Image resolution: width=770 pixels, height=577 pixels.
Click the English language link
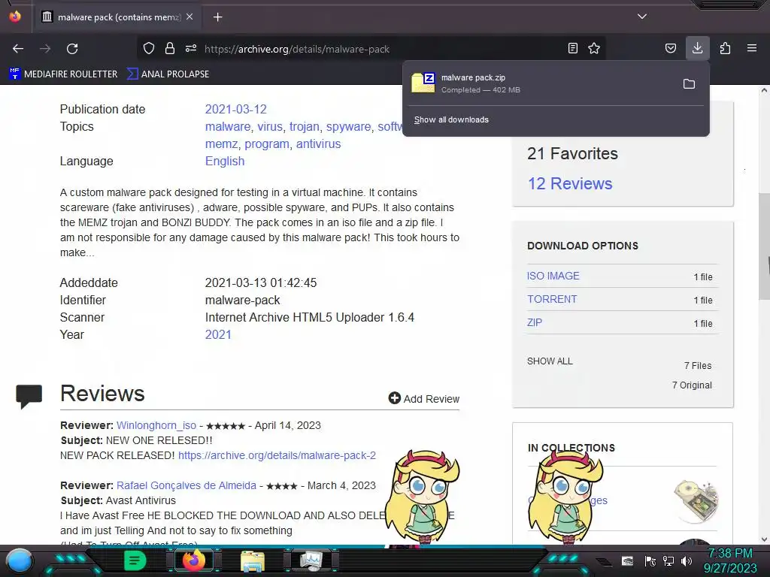click(224, 162)
